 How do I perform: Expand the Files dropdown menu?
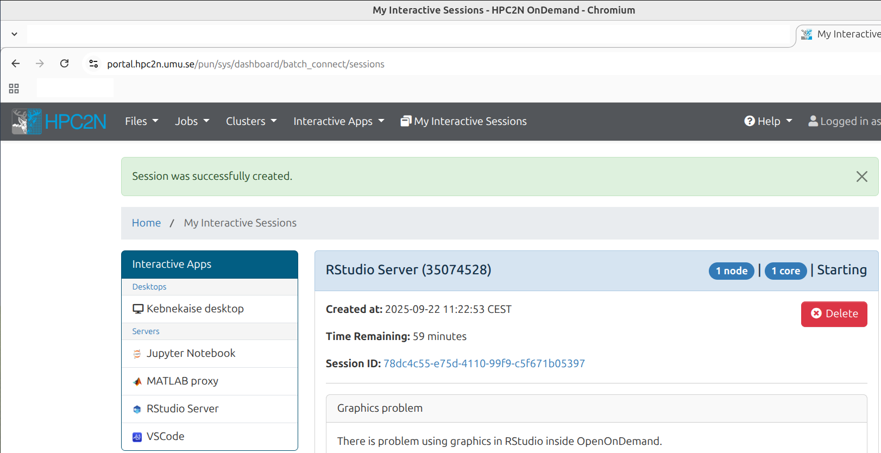pyautogui.click(x=141, y=121)
